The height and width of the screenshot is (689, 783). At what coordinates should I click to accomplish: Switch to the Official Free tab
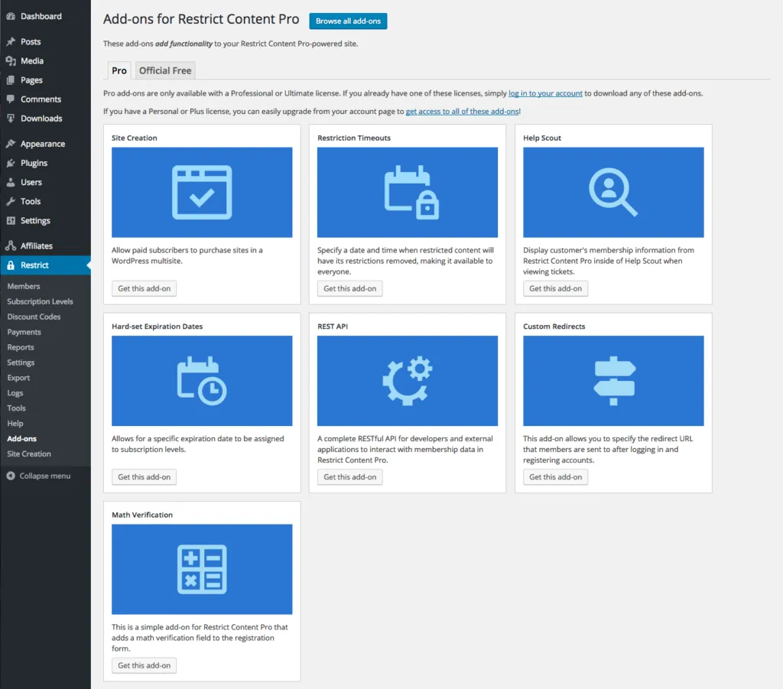(165, 70)
